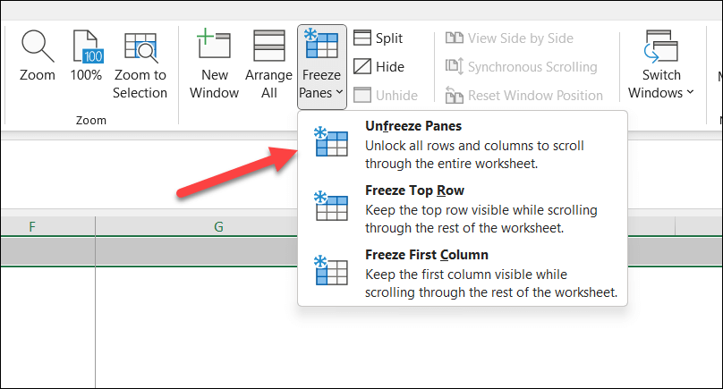This screenshot has width=723, height=389.
Task: Click the Arrange All icon
Action: coord(268,46)
